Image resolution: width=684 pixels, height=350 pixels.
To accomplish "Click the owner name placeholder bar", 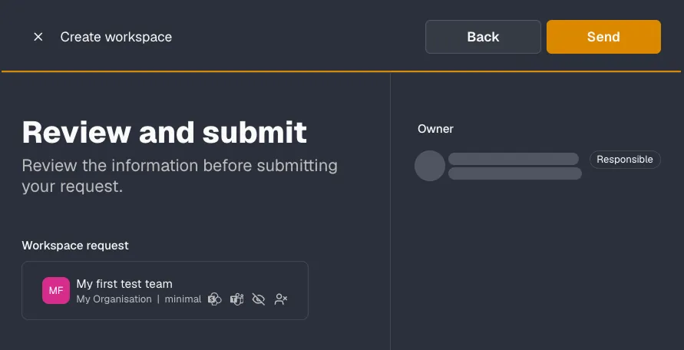I will 514,159.
